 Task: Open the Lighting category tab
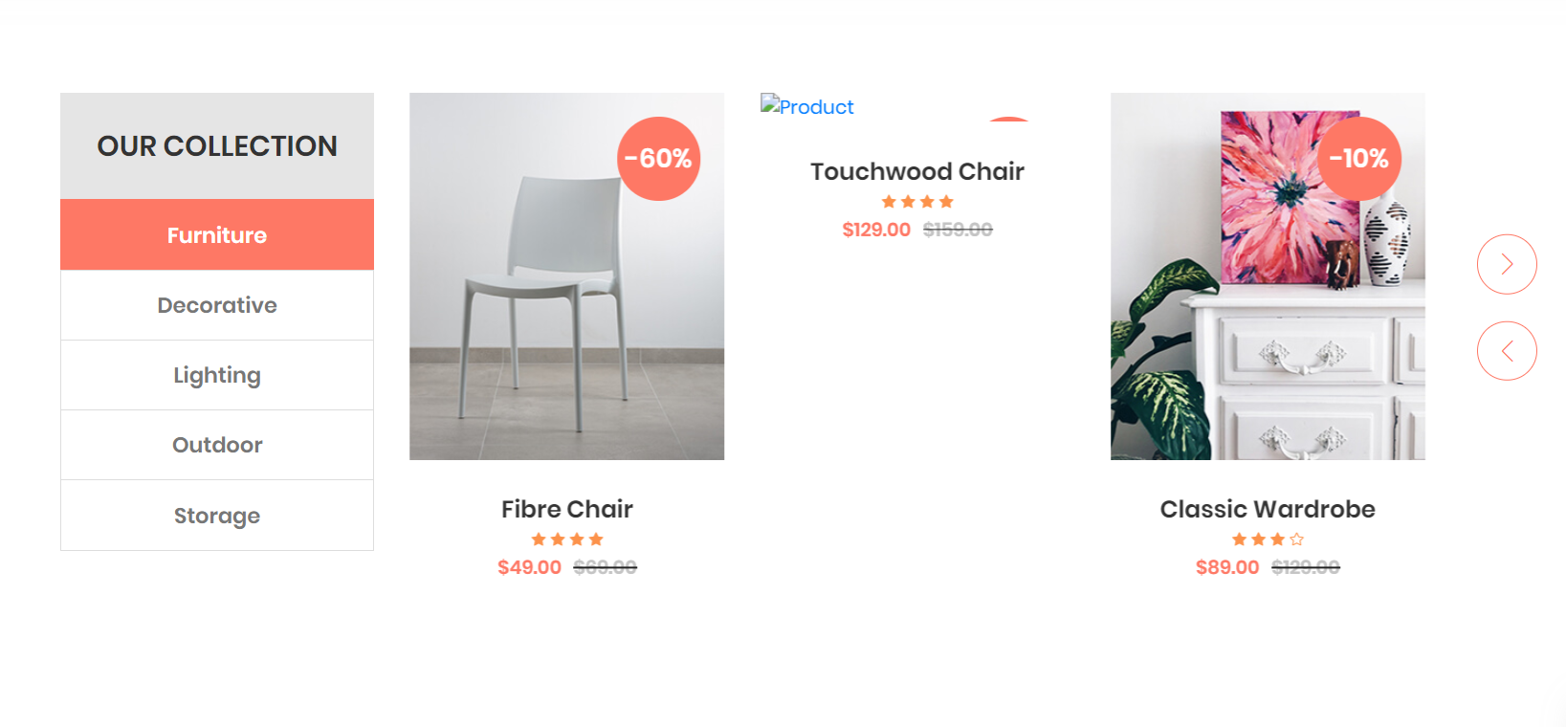pos(217,375)
